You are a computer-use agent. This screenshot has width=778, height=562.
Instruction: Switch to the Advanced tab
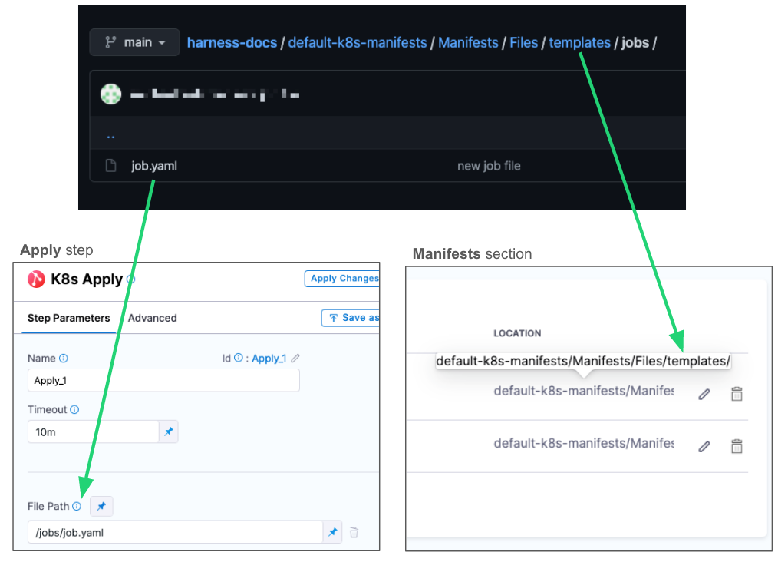click(152, 318)
